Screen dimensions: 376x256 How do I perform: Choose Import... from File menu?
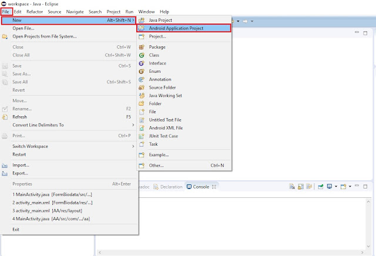pos(69,165)
